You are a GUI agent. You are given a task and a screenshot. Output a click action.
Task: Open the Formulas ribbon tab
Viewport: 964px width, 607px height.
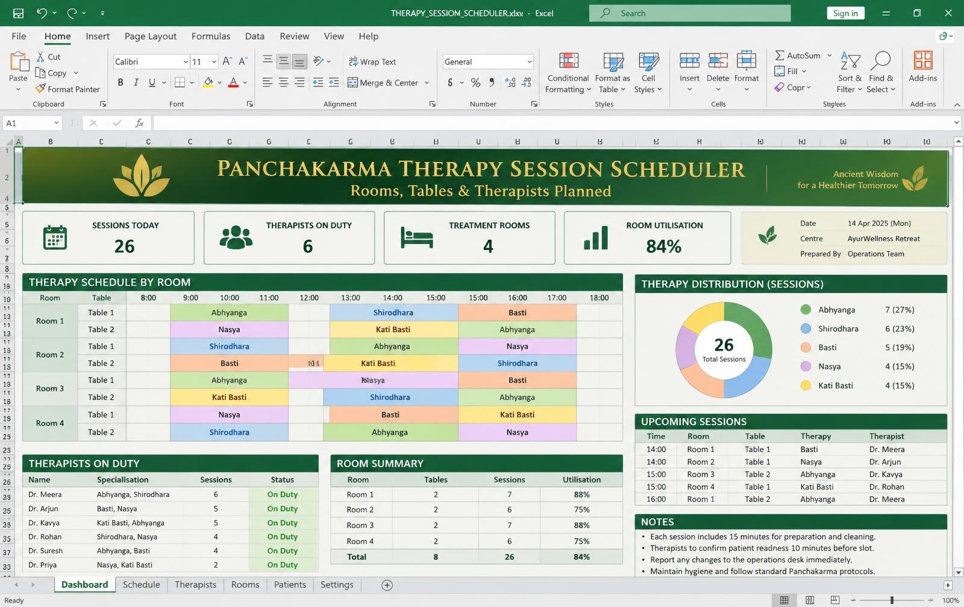211,36
